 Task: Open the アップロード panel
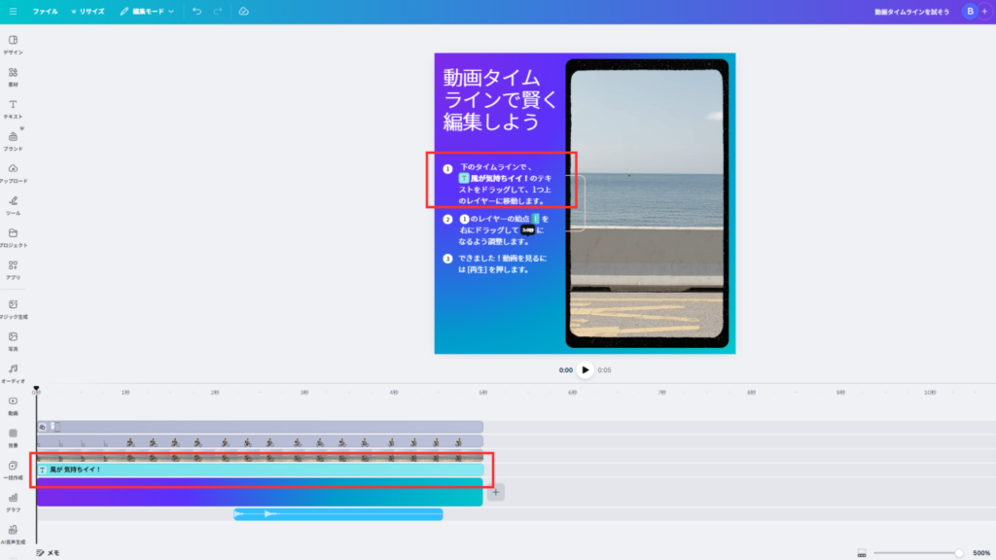point(14,172)
